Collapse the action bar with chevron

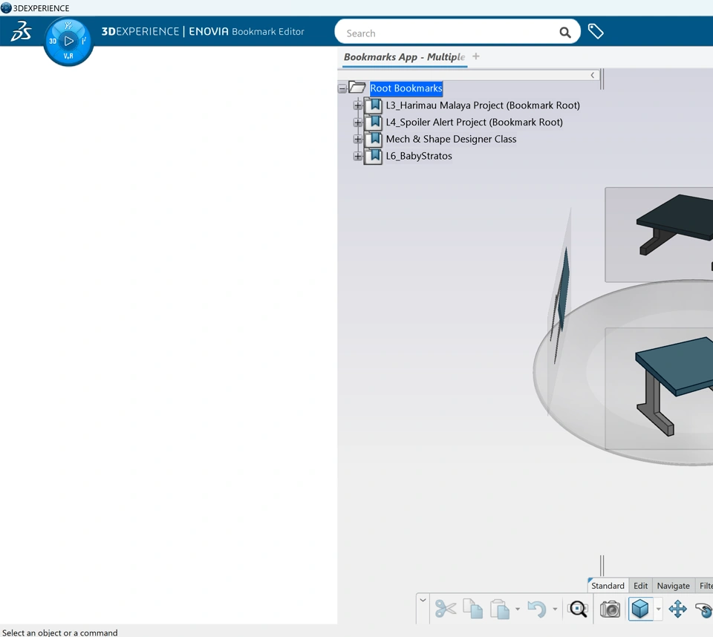[423, 600]
